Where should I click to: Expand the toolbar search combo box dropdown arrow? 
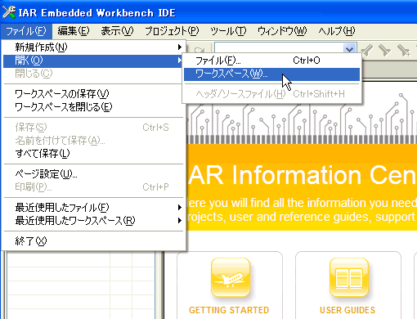[349, 49]
